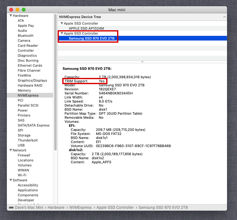The height and width of the screenshot is (220, 237).
Task: Click the Mac mini computer icon in path bar
Action: tap(11, 208)
